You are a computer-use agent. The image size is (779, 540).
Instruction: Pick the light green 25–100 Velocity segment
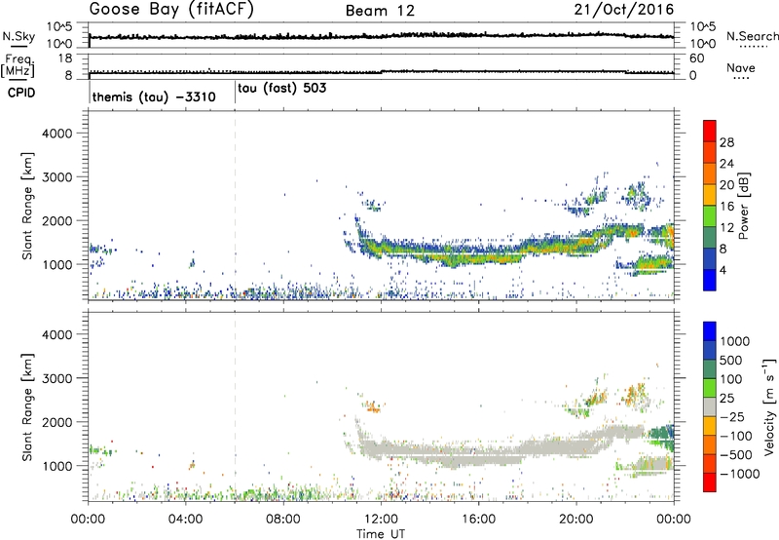(710, 388)
